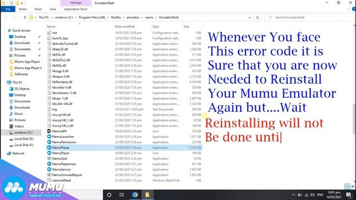Click Program Files (x86) breadcrumb

pos(92,17)
